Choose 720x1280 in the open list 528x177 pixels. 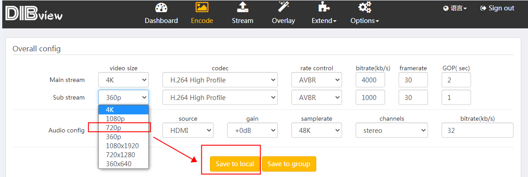(123, 155)
